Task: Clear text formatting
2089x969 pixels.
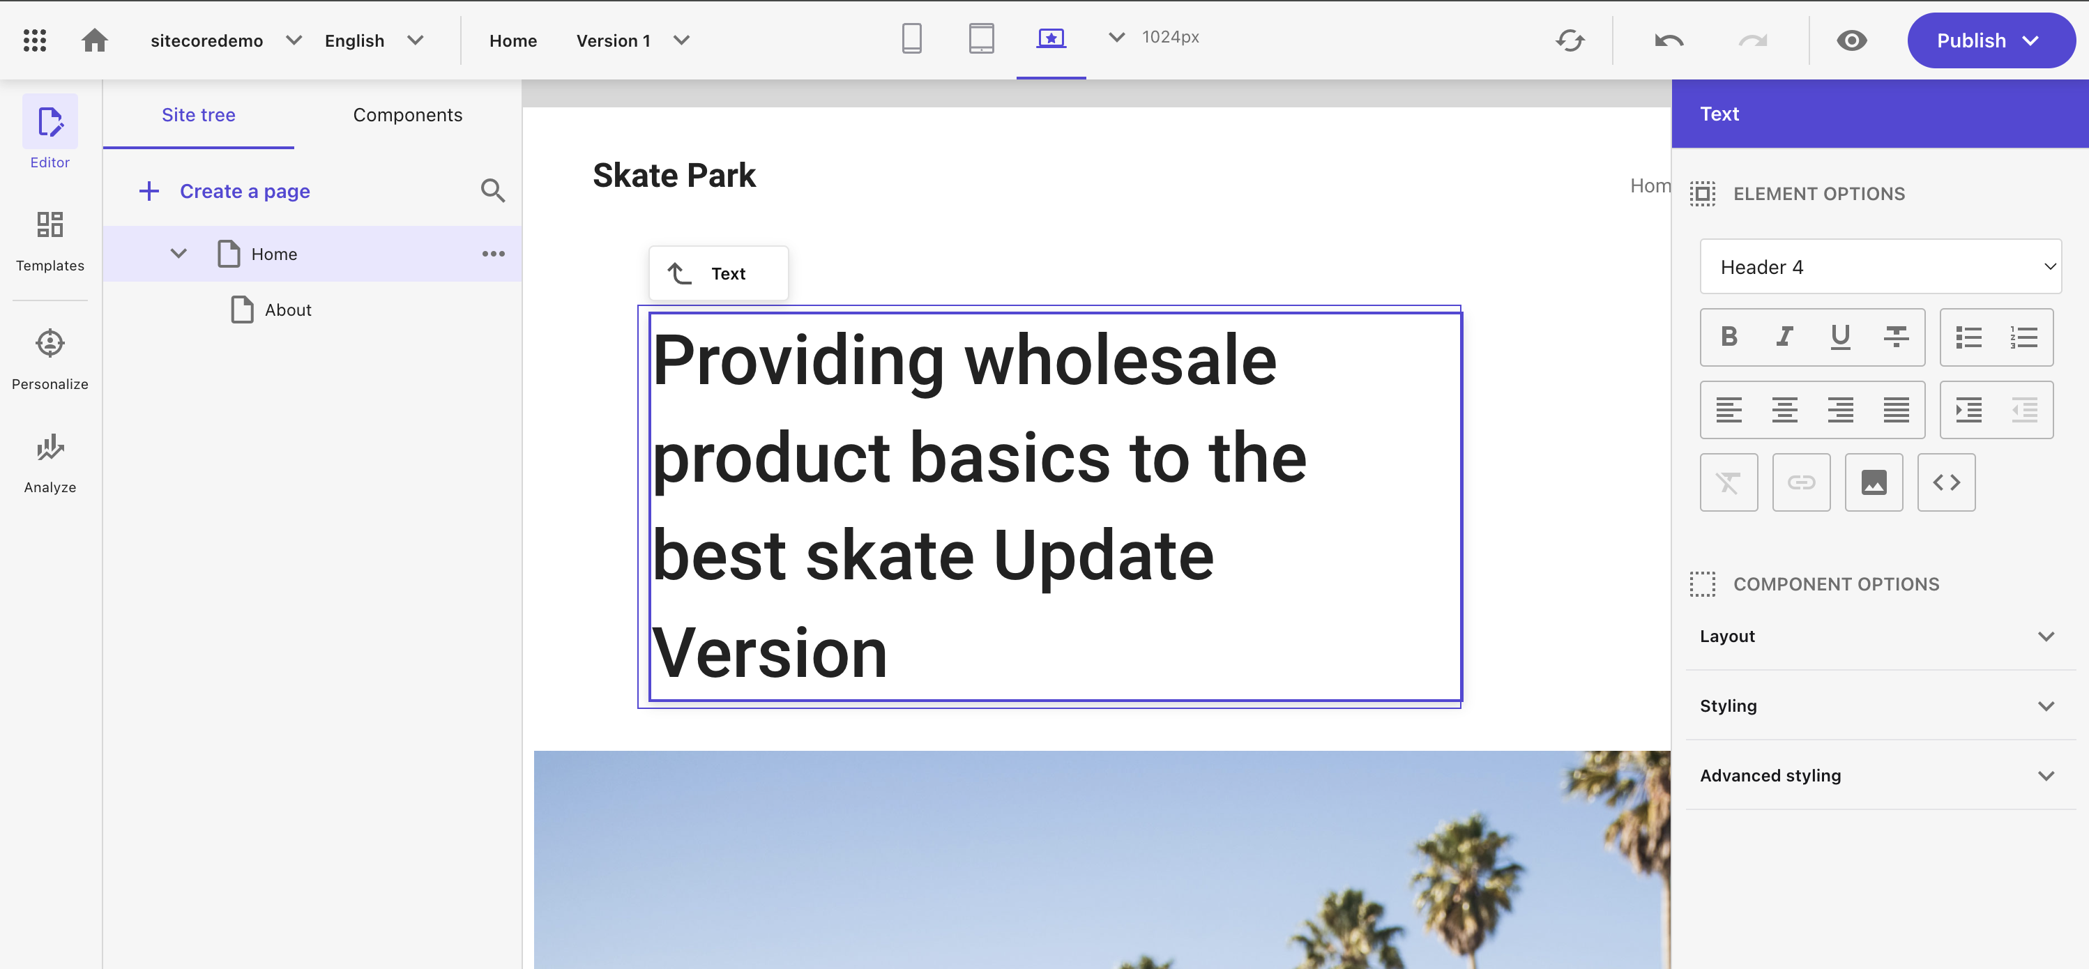Action: [1729, 482]
